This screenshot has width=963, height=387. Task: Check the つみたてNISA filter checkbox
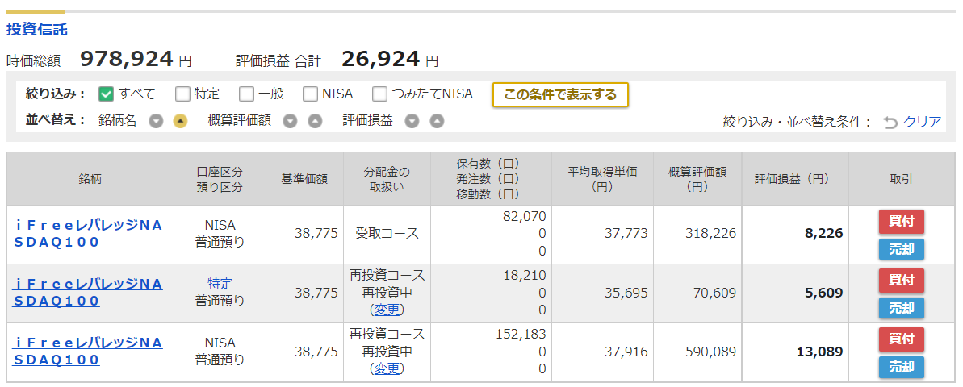(x=380, y=94)
